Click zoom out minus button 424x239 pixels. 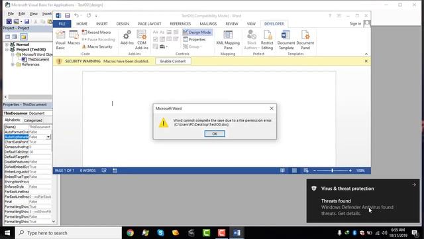[x=315, y=171]
